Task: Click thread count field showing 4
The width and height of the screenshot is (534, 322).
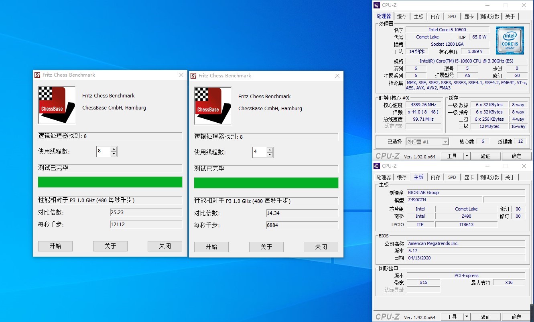Action: 260,152
